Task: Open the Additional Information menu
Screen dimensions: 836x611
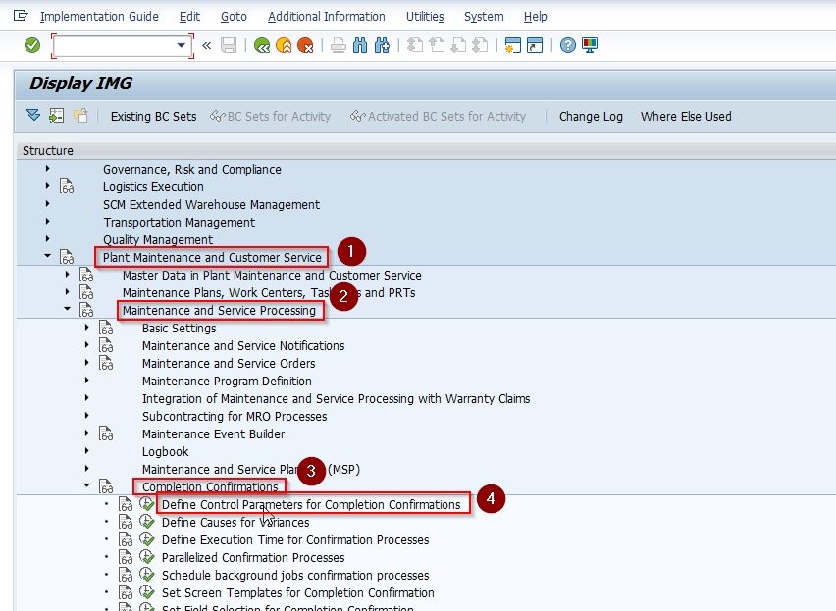Action: tap(327, 17)
